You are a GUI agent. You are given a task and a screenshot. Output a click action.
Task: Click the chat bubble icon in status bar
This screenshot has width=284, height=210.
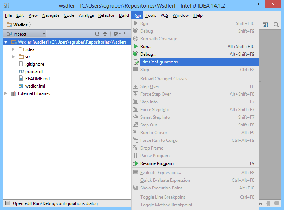[277, 203]
